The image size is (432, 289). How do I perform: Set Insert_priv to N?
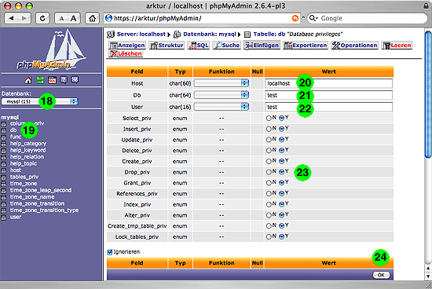click(x=269, y=129)
